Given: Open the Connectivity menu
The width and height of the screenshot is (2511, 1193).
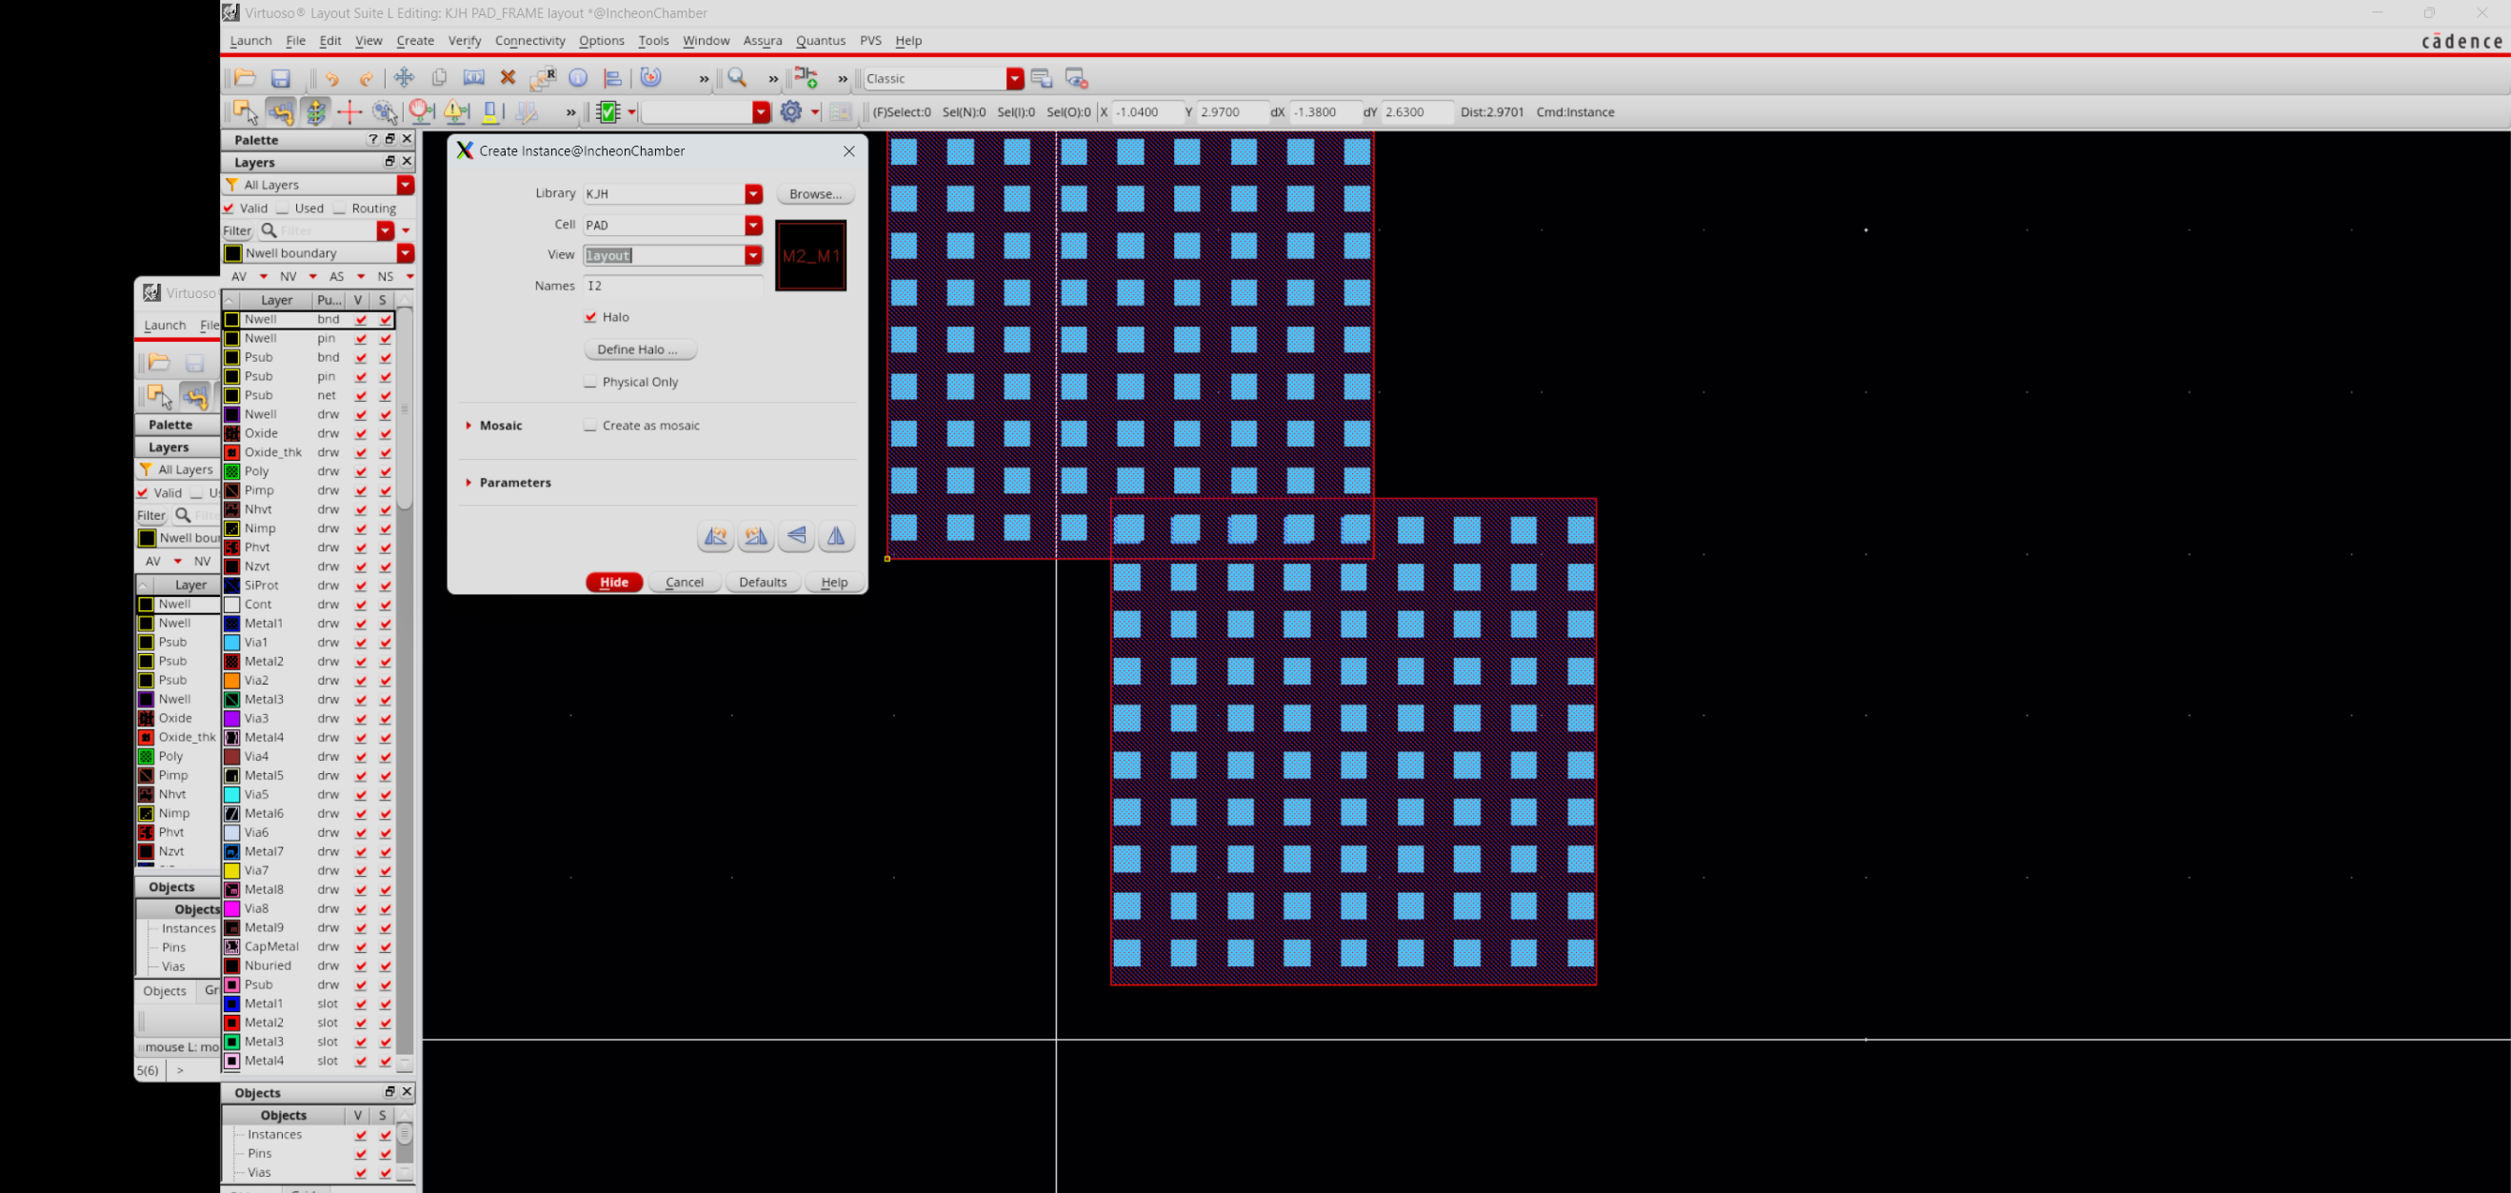Looking at the screenshot, I should click(x=529, y=40).
